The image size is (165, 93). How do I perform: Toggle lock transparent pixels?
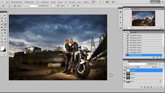pyautogui.click(x=132, y=67)
